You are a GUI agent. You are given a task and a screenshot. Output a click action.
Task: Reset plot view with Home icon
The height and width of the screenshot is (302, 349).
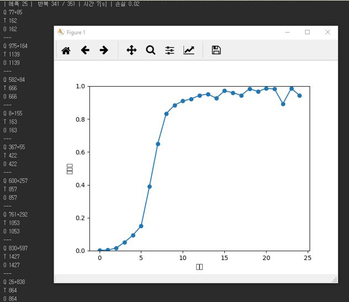66,50
